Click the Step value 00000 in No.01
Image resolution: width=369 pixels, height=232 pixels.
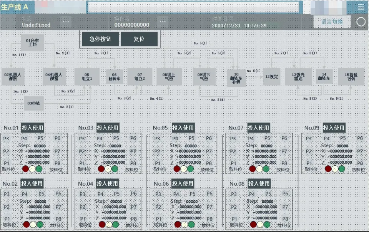40,146
